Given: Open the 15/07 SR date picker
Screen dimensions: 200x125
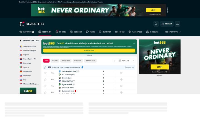Looking at the screenshot, I should 124,61.
